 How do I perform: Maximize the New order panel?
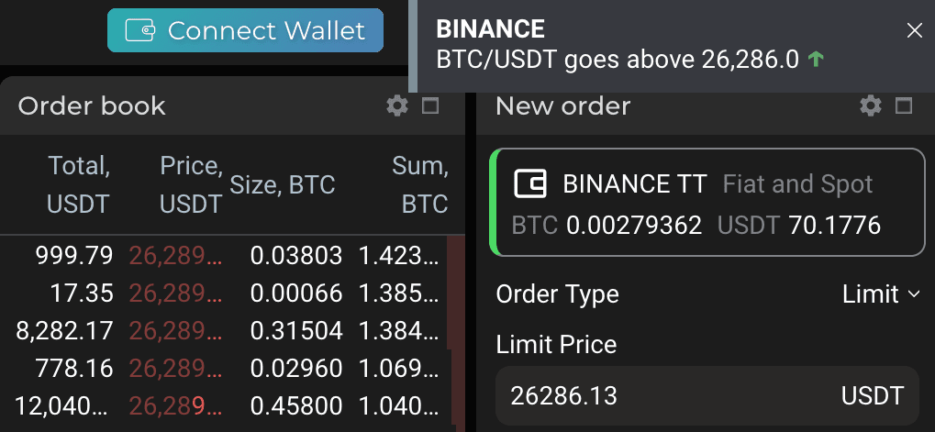pyautogui.click(x=904, y=106)
